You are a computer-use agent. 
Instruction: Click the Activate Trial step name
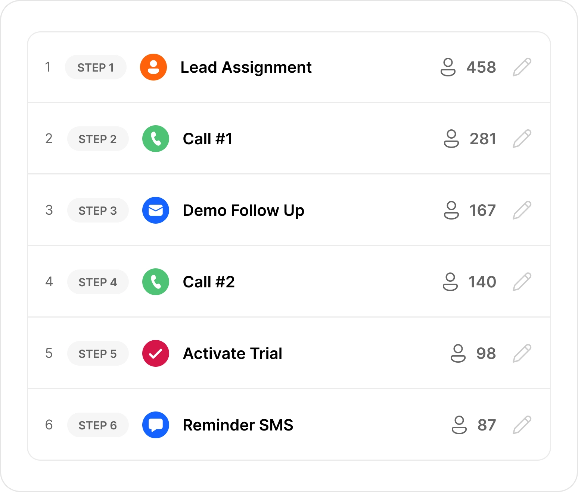tap(232, 353)
